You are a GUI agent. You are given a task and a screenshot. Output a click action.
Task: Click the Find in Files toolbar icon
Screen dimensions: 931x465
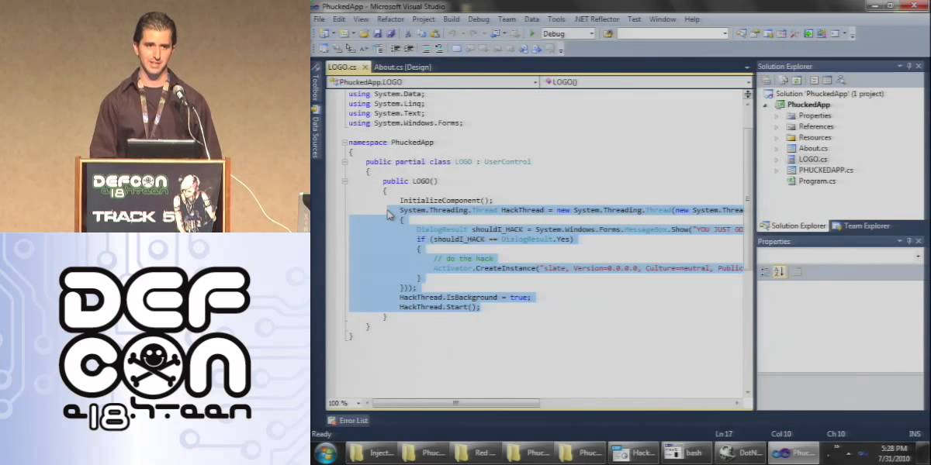pyautogui.click(x=607, y=33)
